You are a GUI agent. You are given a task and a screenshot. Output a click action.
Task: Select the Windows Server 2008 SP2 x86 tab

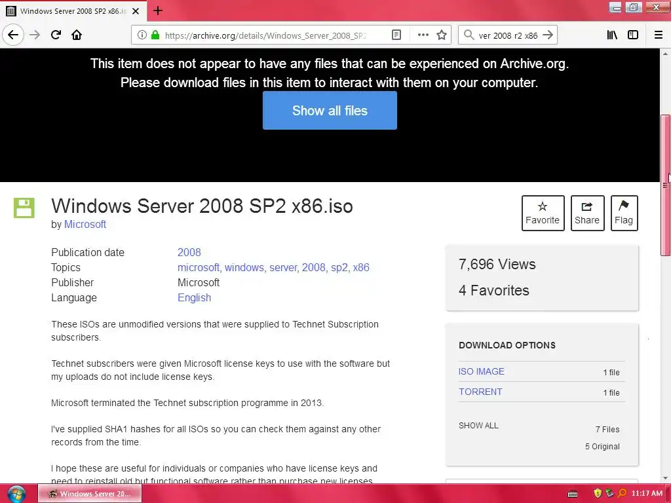(73, 11)
